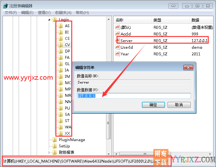
Task: Select the 财务报表 tree item label
Action: click(67, 152)
